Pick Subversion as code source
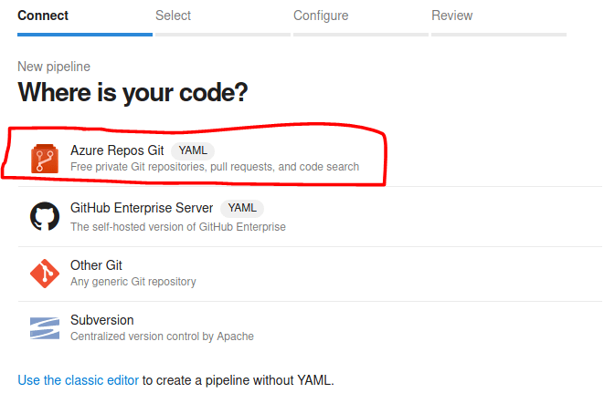The image size is (615, 414). pyautogui.click(x=310, y=328)
